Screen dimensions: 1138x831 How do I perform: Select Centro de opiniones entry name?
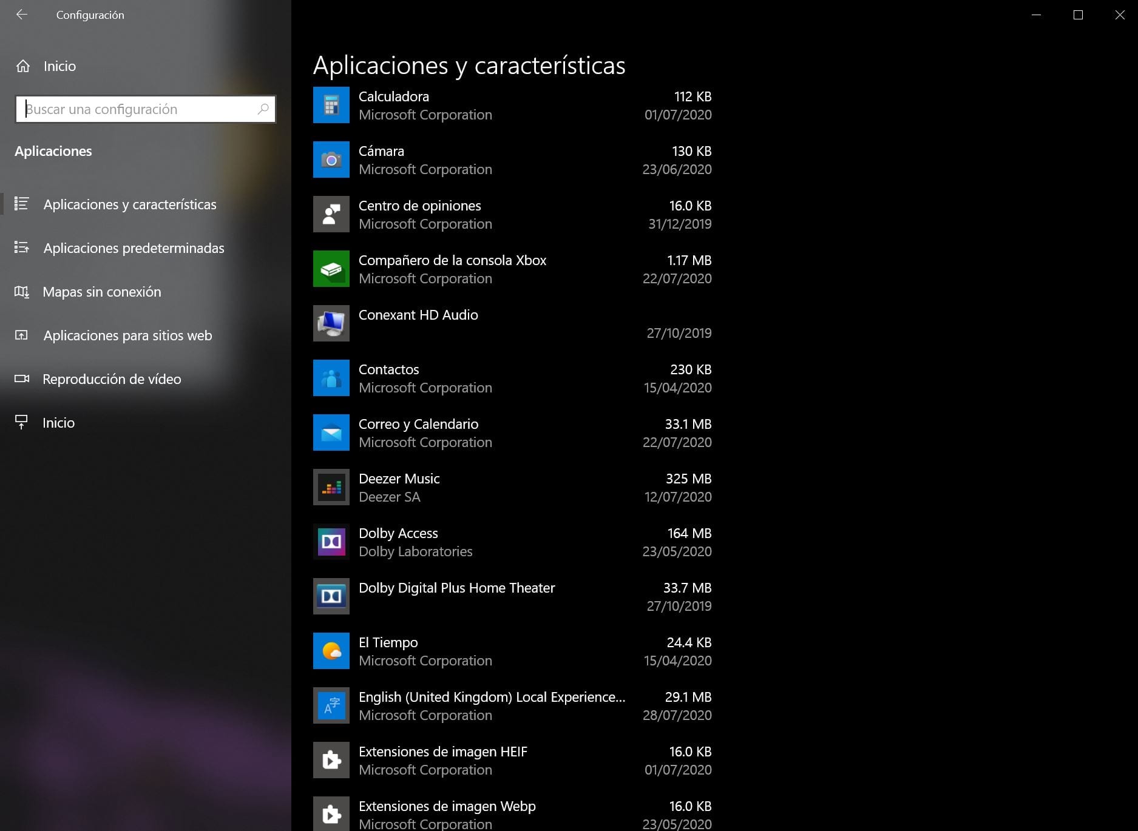coord(420,206)
